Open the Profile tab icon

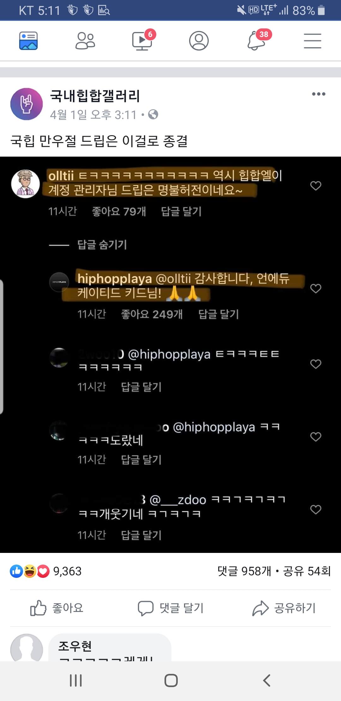[x=199, y=41]
